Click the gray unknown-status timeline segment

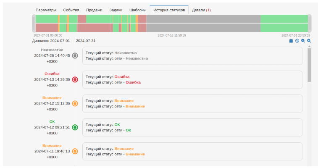pos(203,23)
